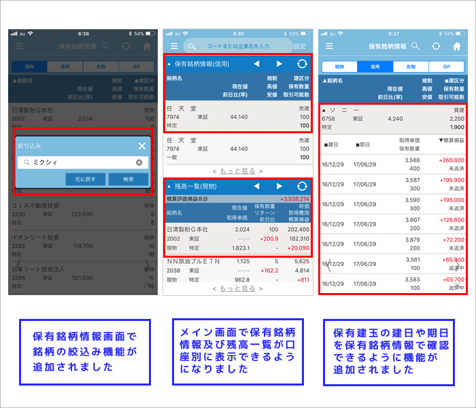Image resolution: width=476 pixels, height=408 pixels.
Task: Sort by ▼概算損益 column
Action: tap(452, 140)
